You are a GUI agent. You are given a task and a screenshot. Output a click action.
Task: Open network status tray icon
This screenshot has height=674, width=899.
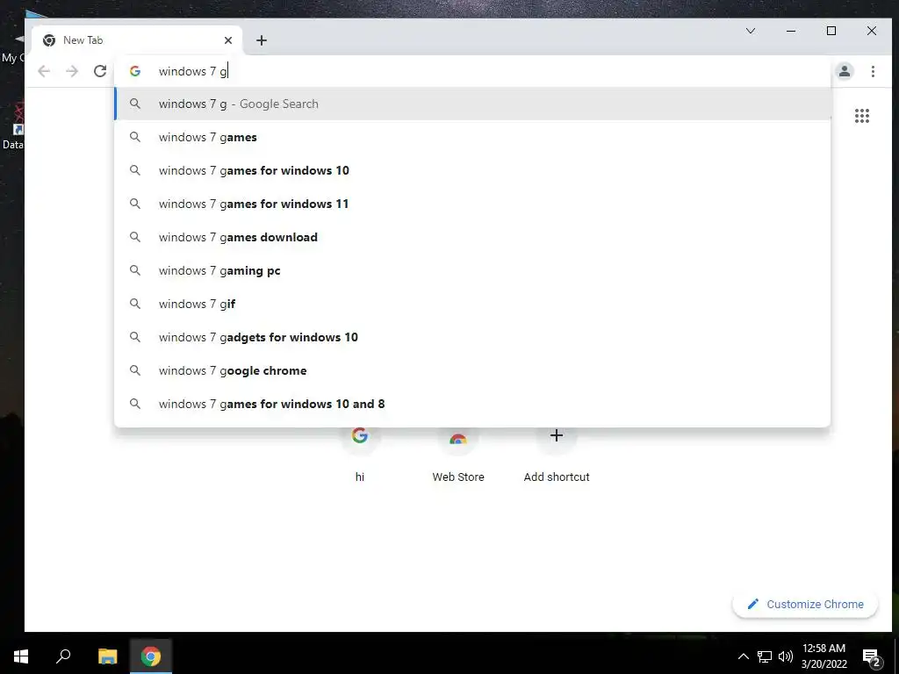click(765, 656)
